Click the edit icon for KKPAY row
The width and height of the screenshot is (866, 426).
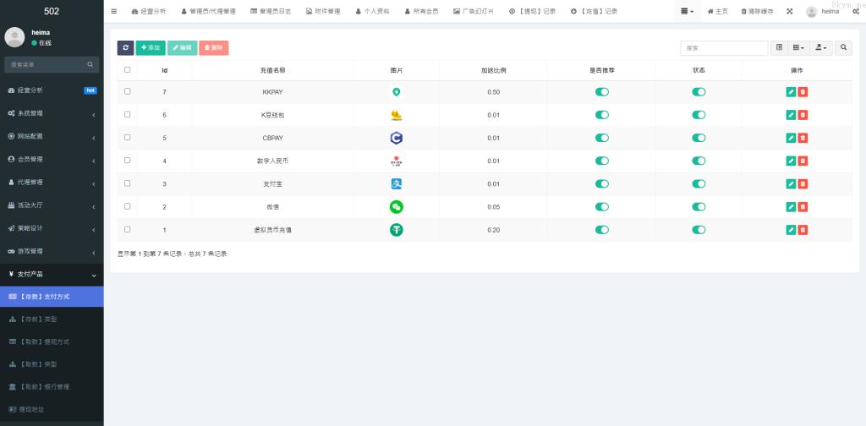(791, 91)
